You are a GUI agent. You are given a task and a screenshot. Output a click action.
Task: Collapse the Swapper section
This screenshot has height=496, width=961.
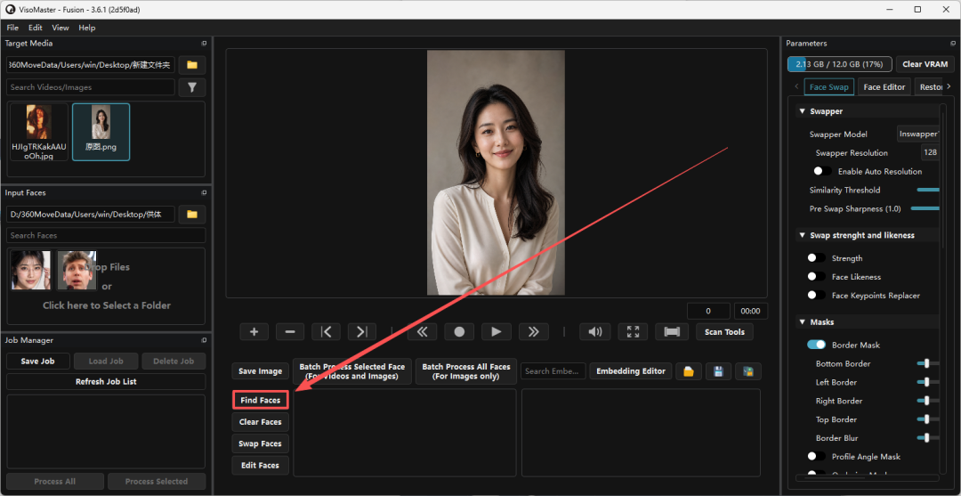(802, 111)
